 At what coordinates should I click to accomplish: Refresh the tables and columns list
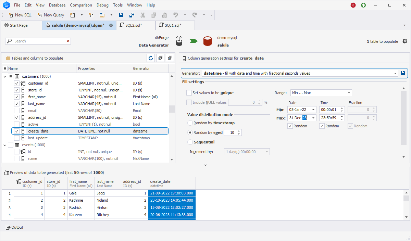tap(151, 58)
